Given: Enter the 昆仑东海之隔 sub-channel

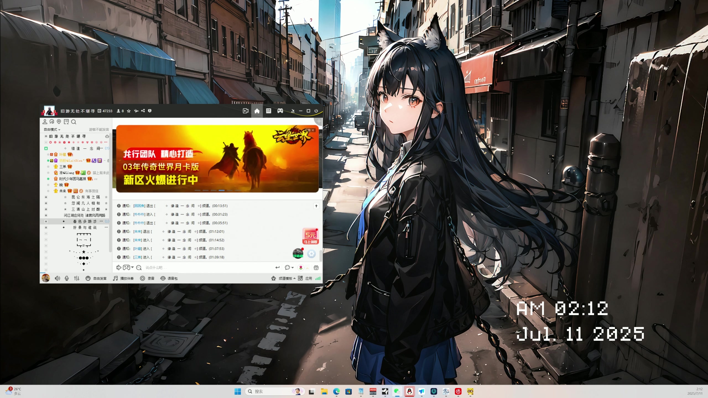Looking at the screenshot, I should tap(86, 197).
